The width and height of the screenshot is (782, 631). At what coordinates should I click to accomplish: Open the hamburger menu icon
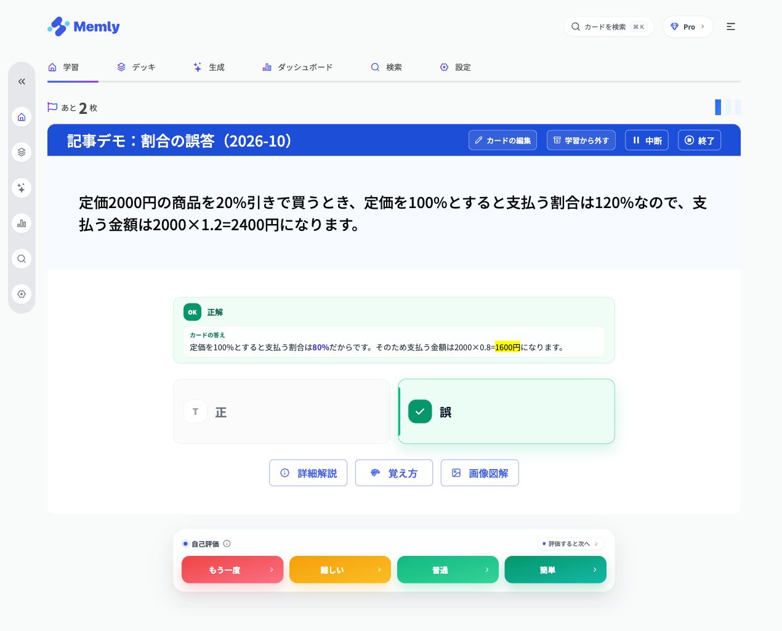731,26
